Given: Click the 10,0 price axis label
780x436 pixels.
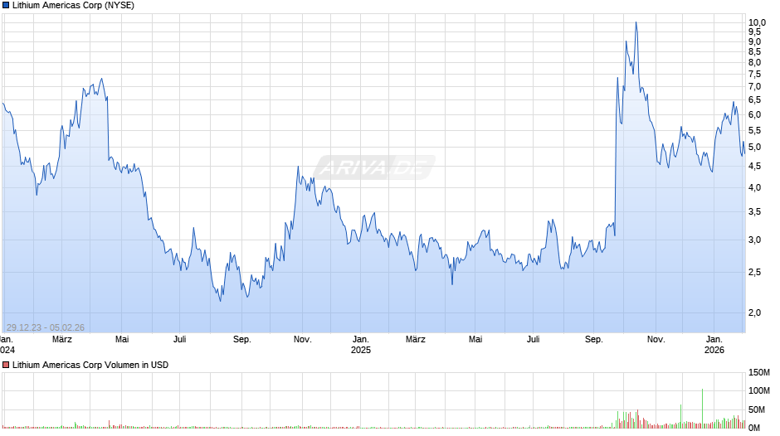Looking at the screenshot, I should (757, 22).
